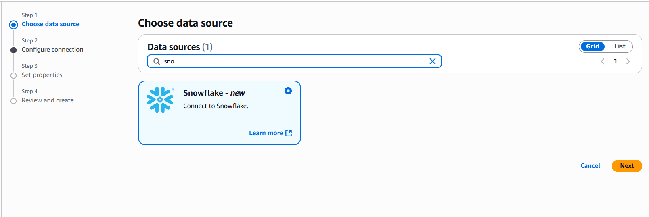Open Configure connection step
Image resolution: width=649 pixels, height=217 pixels.
pyautogui.click(x=52, y=50)
